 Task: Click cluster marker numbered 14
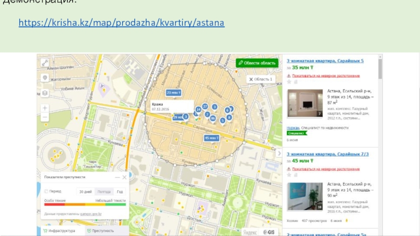[198, 110]
